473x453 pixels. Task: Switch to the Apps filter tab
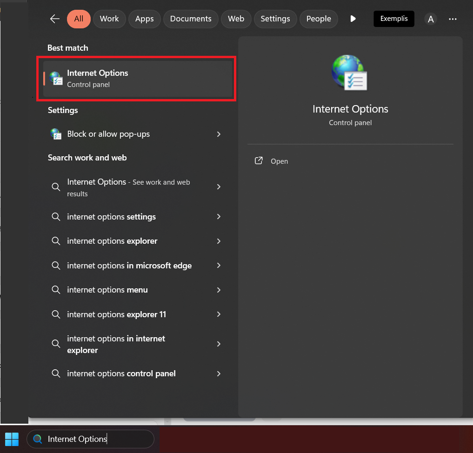[144, 19]
